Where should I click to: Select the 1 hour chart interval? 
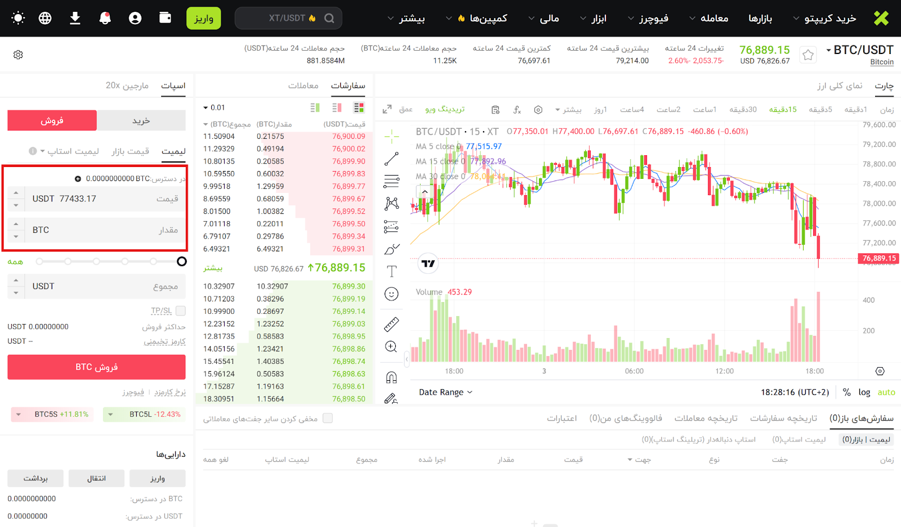[x=704, y=110]
